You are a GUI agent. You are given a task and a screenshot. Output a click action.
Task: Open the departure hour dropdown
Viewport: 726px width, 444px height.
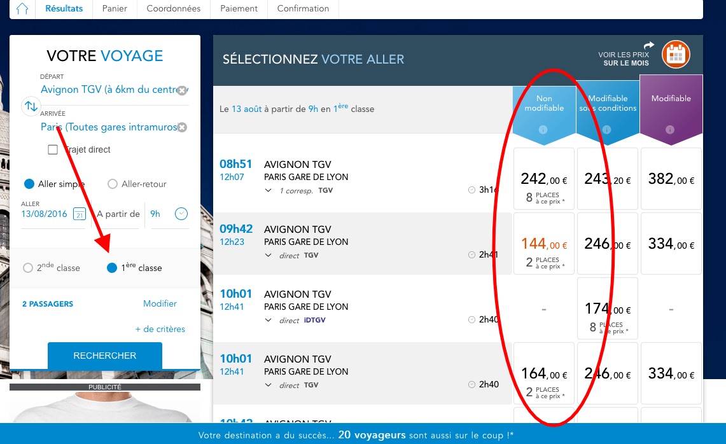(x=181, y=214)
